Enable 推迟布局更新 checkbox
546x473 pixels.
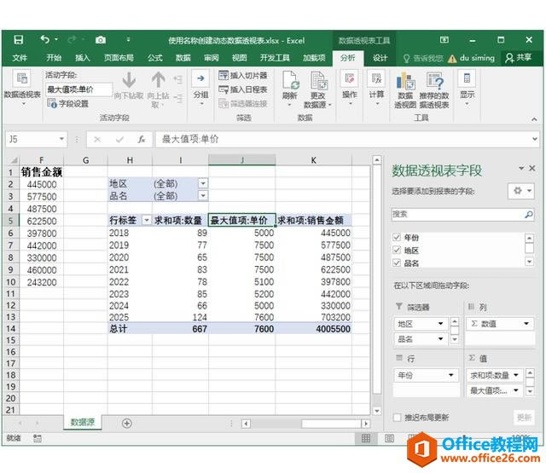[x=397, y=418]
